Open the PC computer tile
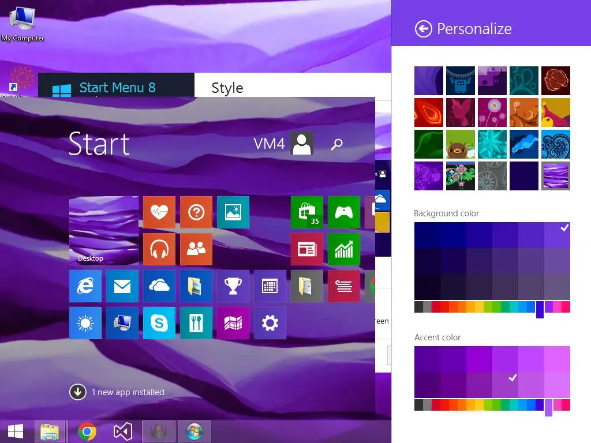 (122, 323)
